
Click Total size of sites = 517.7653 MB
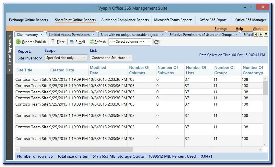coord(86,156)
